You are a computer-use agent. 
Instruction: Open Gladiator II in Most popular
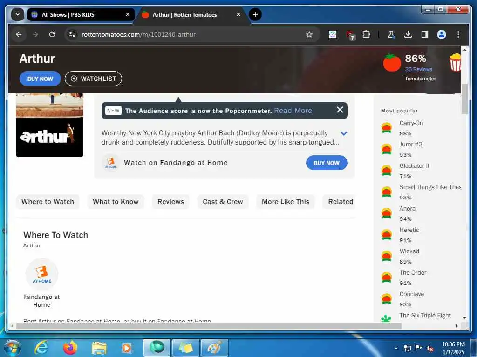[414, 166]
